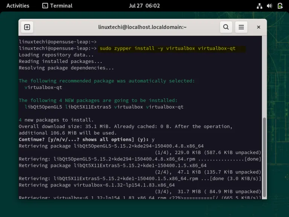Click the '(3/4), 31.7 MiB' progress line

click(208, 191)
